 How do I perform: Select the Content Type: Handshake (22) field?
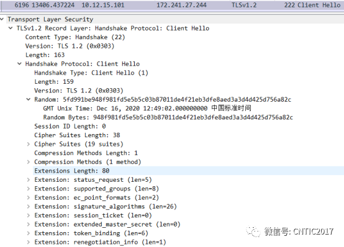click(x=75, y=37)
